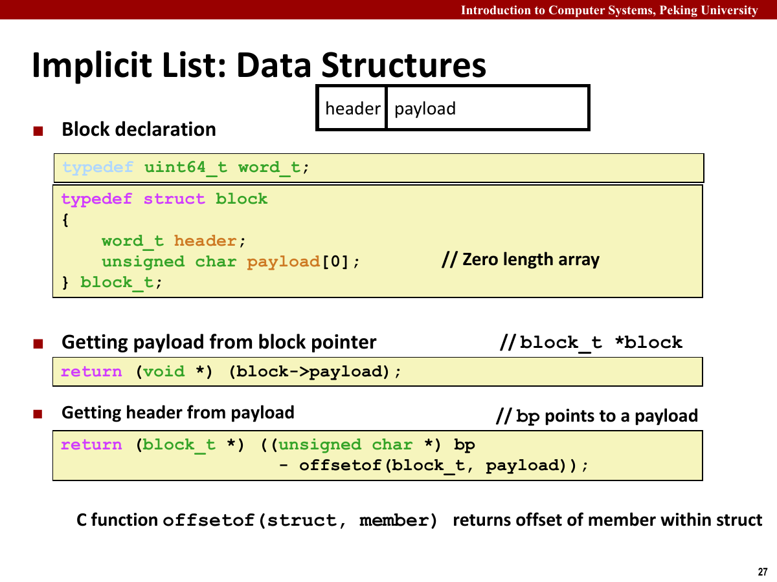Select "- offsetof(block_t, payload));" code line
This screenshot has height=582, width=777.
click(x=434, y=466)
